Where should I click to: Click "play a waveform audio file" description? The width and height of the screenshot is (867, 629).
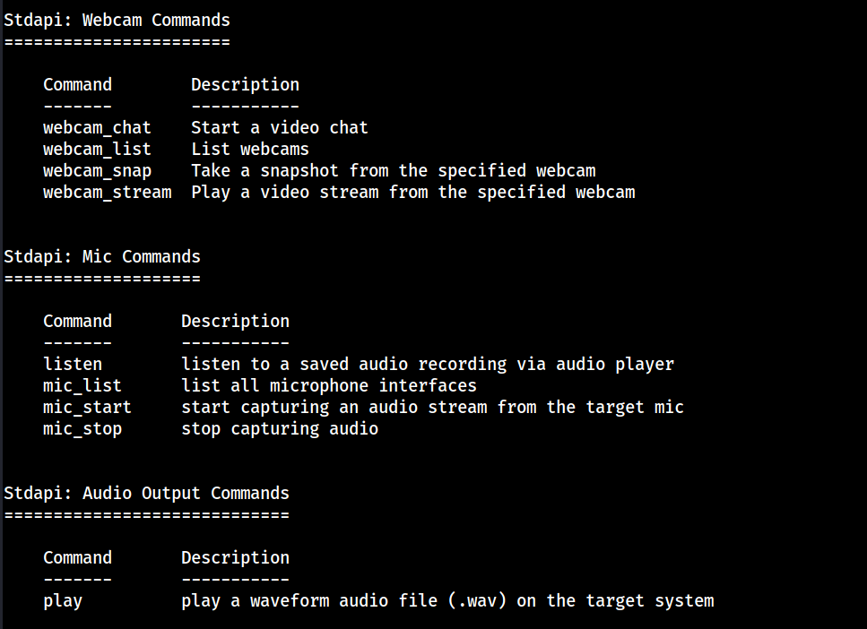(x=447, y=601)
